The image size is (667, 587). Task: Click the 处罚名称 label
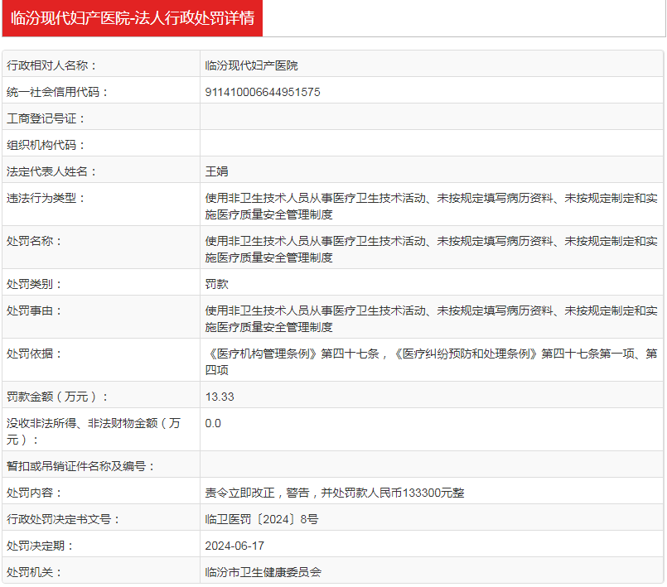coord(34,241)
